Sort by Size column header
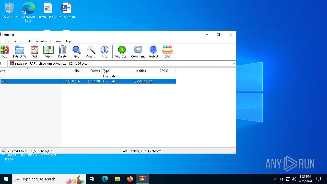327x184 pixels. pyautogui.click(x=71, y=71)
